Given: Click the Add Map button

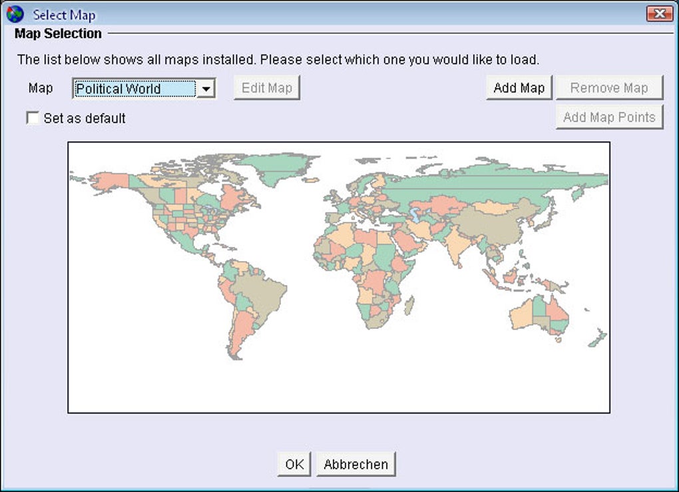Looking at the screenshot, I should click(x=519, y=88).
